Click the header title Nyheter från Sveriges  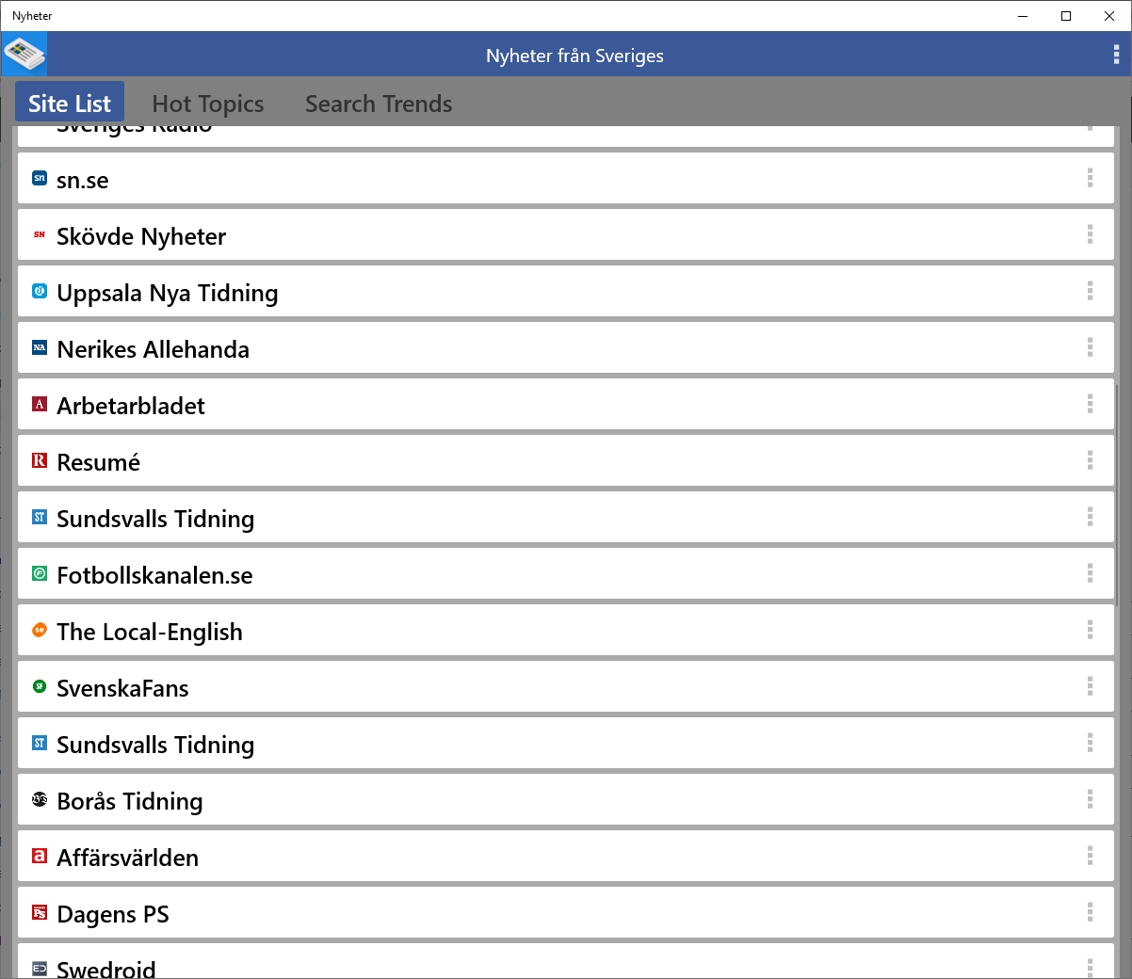[x=574, y=56]
